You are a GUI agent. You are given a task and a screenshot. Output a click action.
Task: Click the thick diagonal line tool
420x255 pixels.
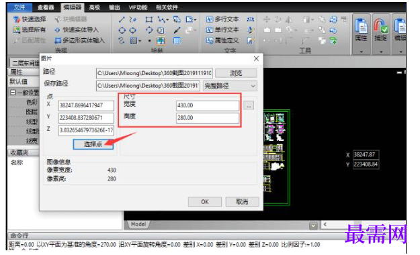point(177,30)
